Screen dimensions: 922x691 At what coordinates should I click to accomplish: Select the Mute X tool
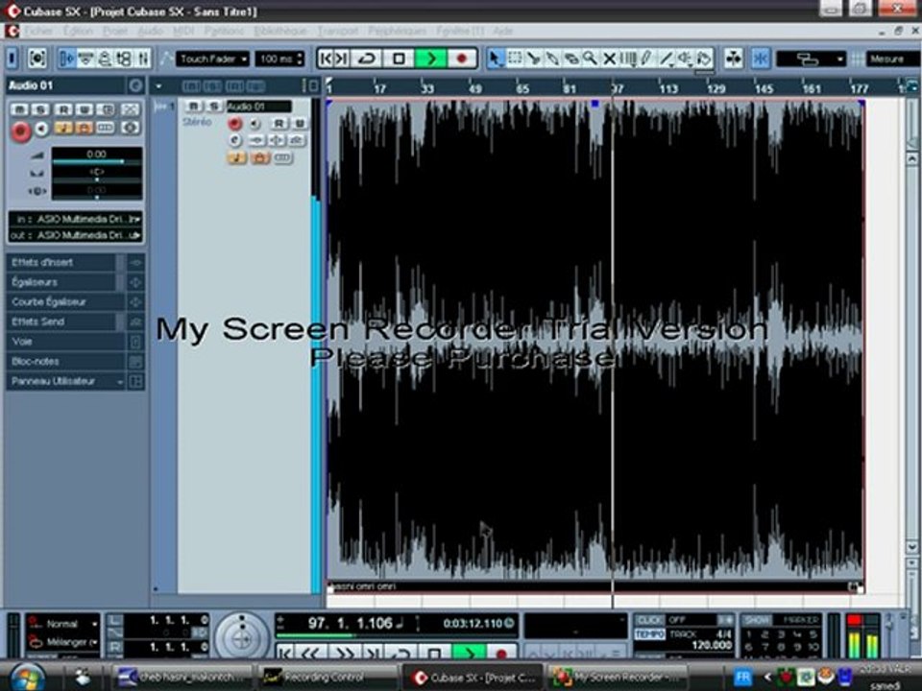(609, 59)
